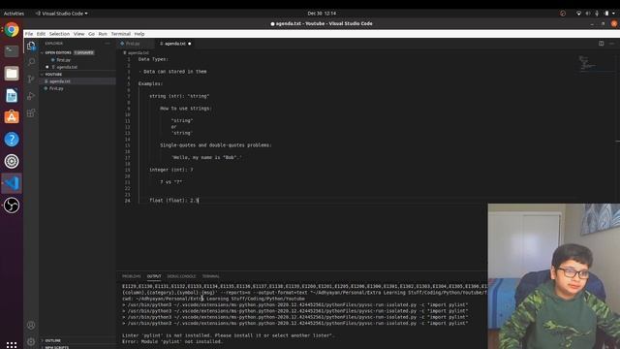This screenshot has width=620, height=349.
Task: Open Ubuntu Software from the dock
Action: [12, 117]
